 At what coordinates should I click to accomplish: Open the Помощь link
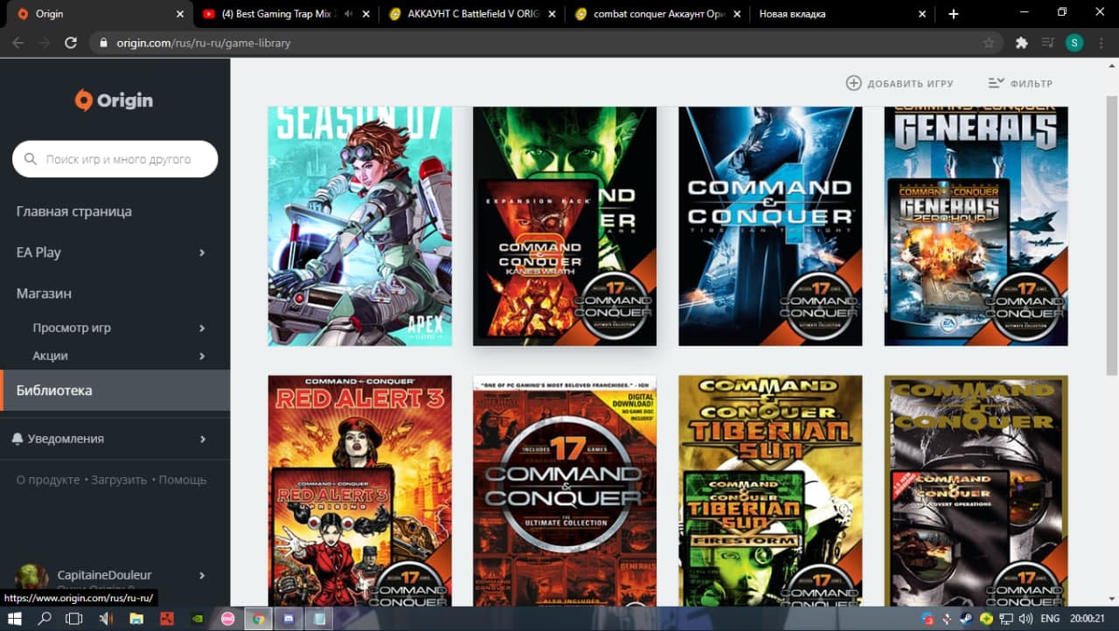click(x=183, y=480)
